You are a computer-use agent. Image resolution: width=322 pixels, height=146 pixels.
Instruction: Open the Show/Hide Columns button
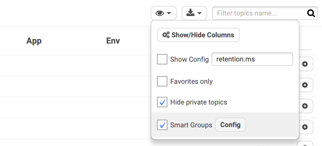point(198,35)
